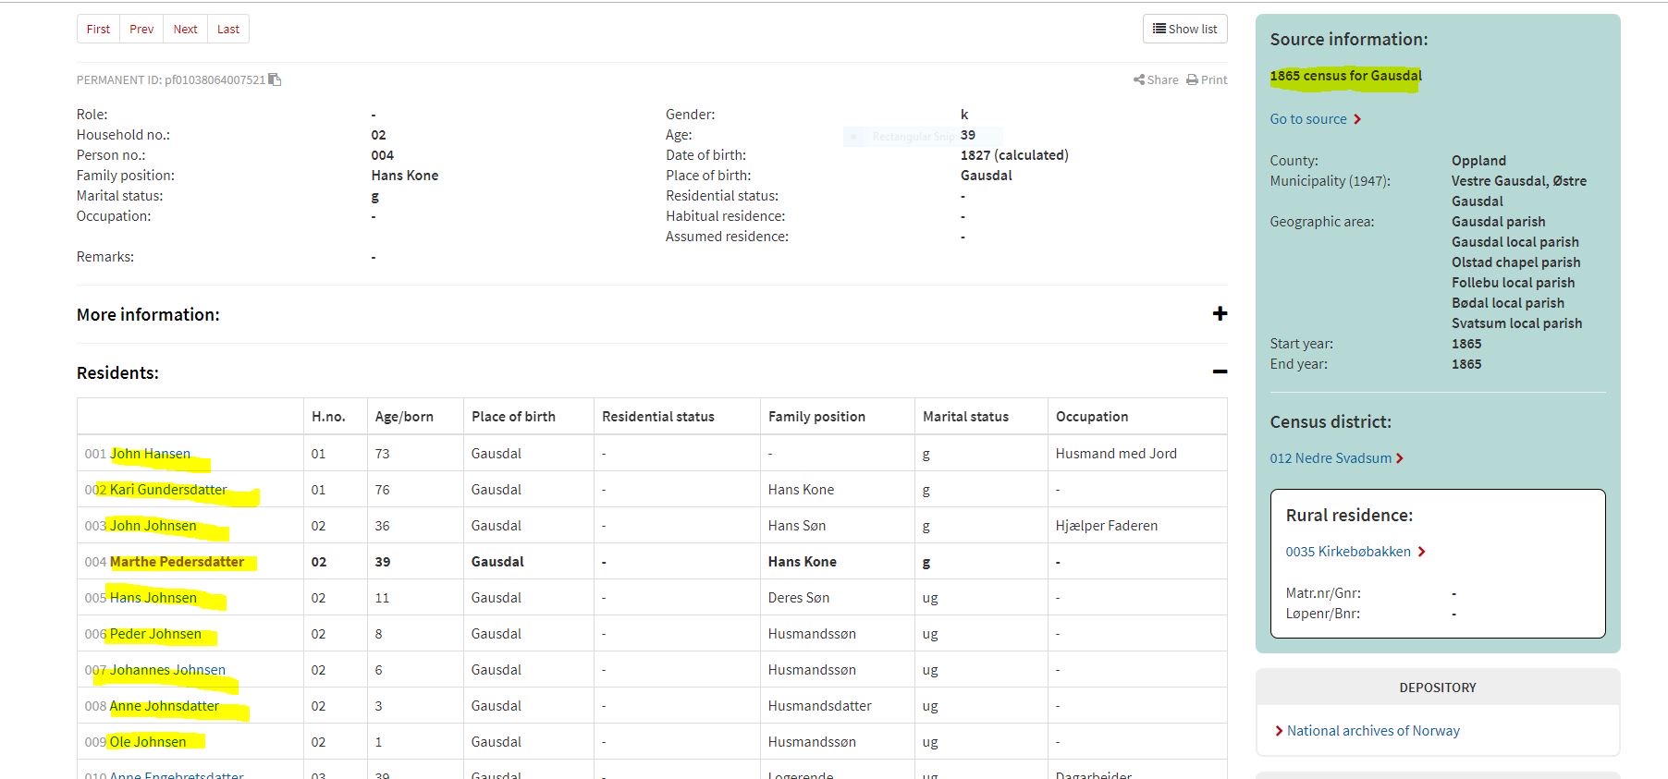Screen dimensions: 1668x779
Task: Open resident John Hansen
Action: [x=150, y=454]
